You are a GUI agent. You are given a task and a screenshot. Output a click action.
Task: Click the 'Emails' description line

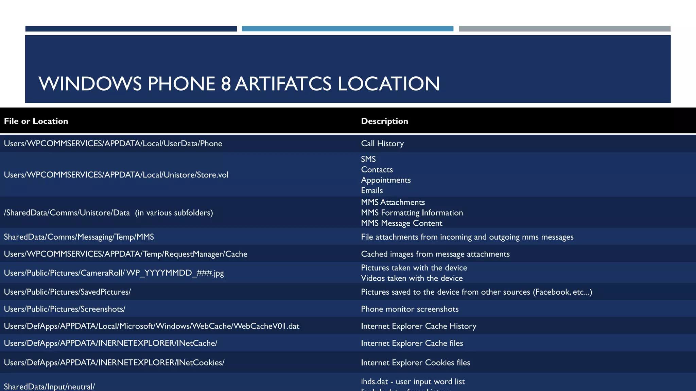pos(372,191)
